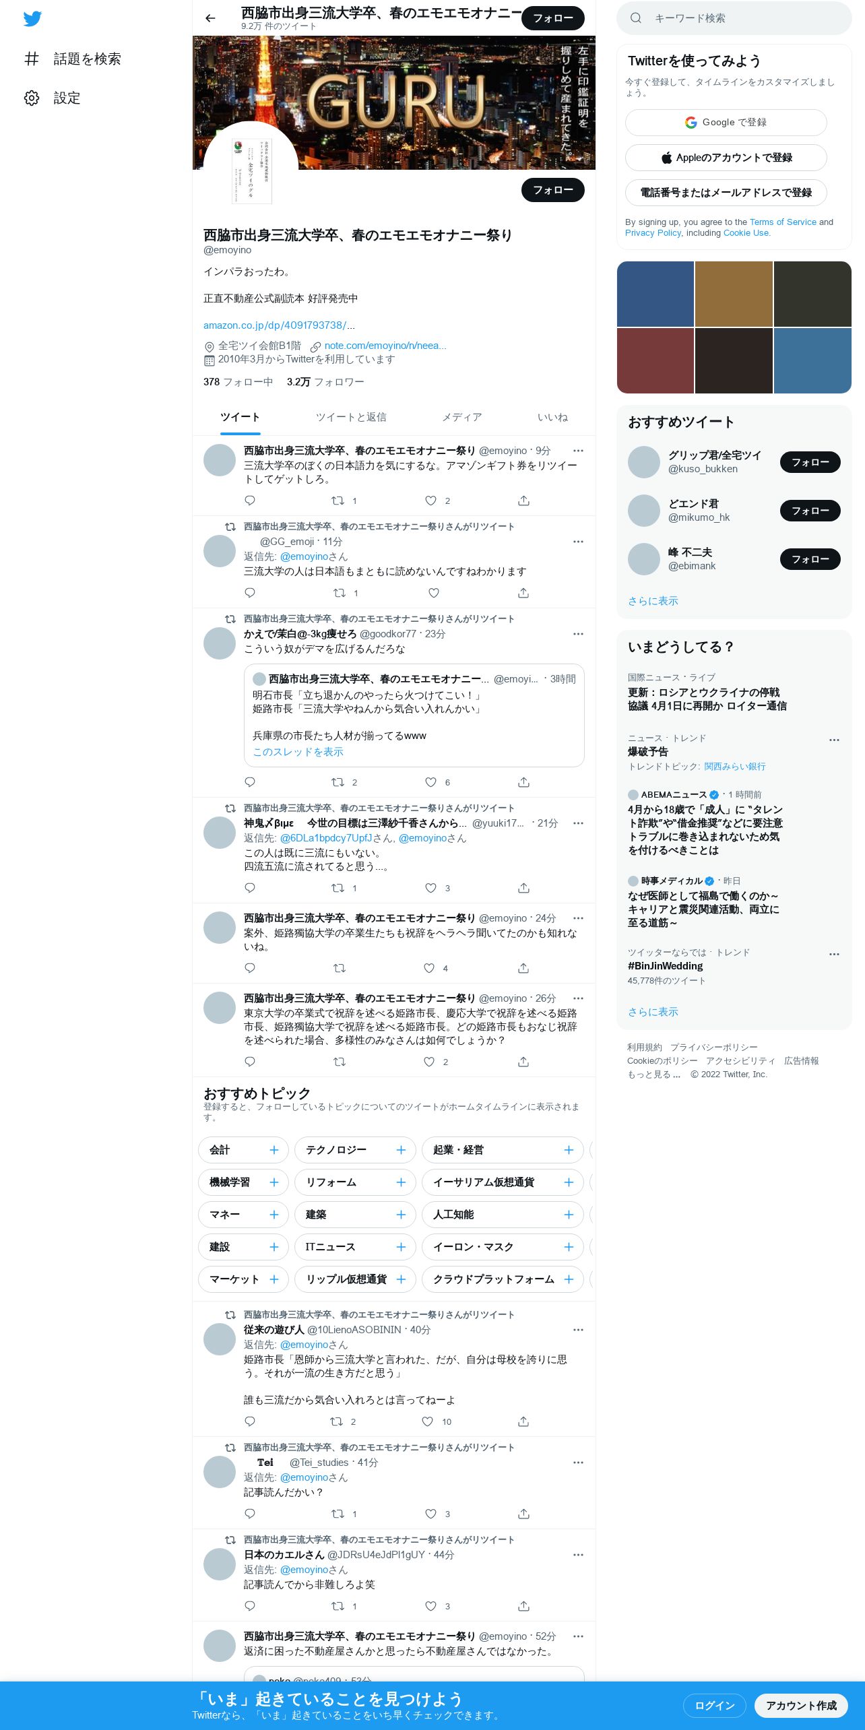
Task: Switch to いいね tab
Action: point(552,417)
